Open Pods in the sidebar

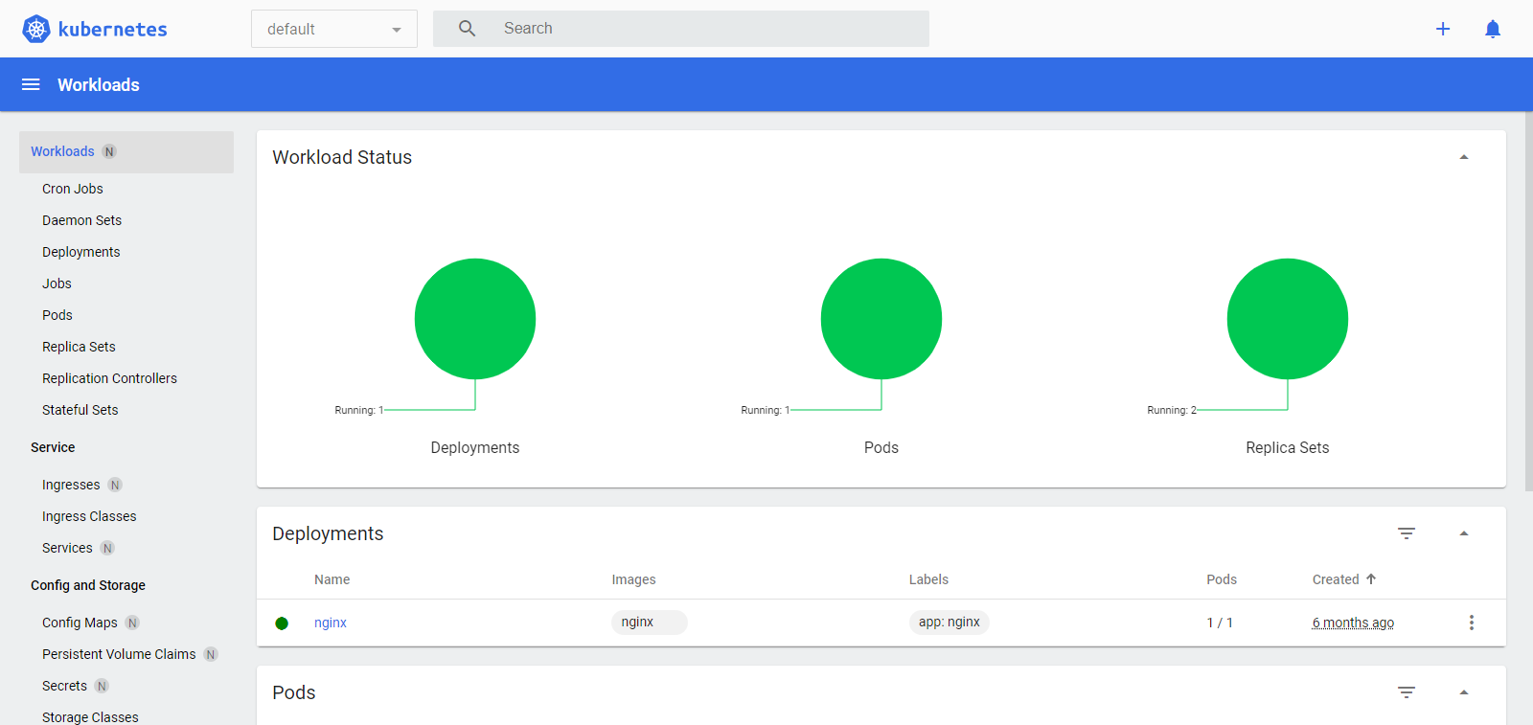[x=57, y=315]
